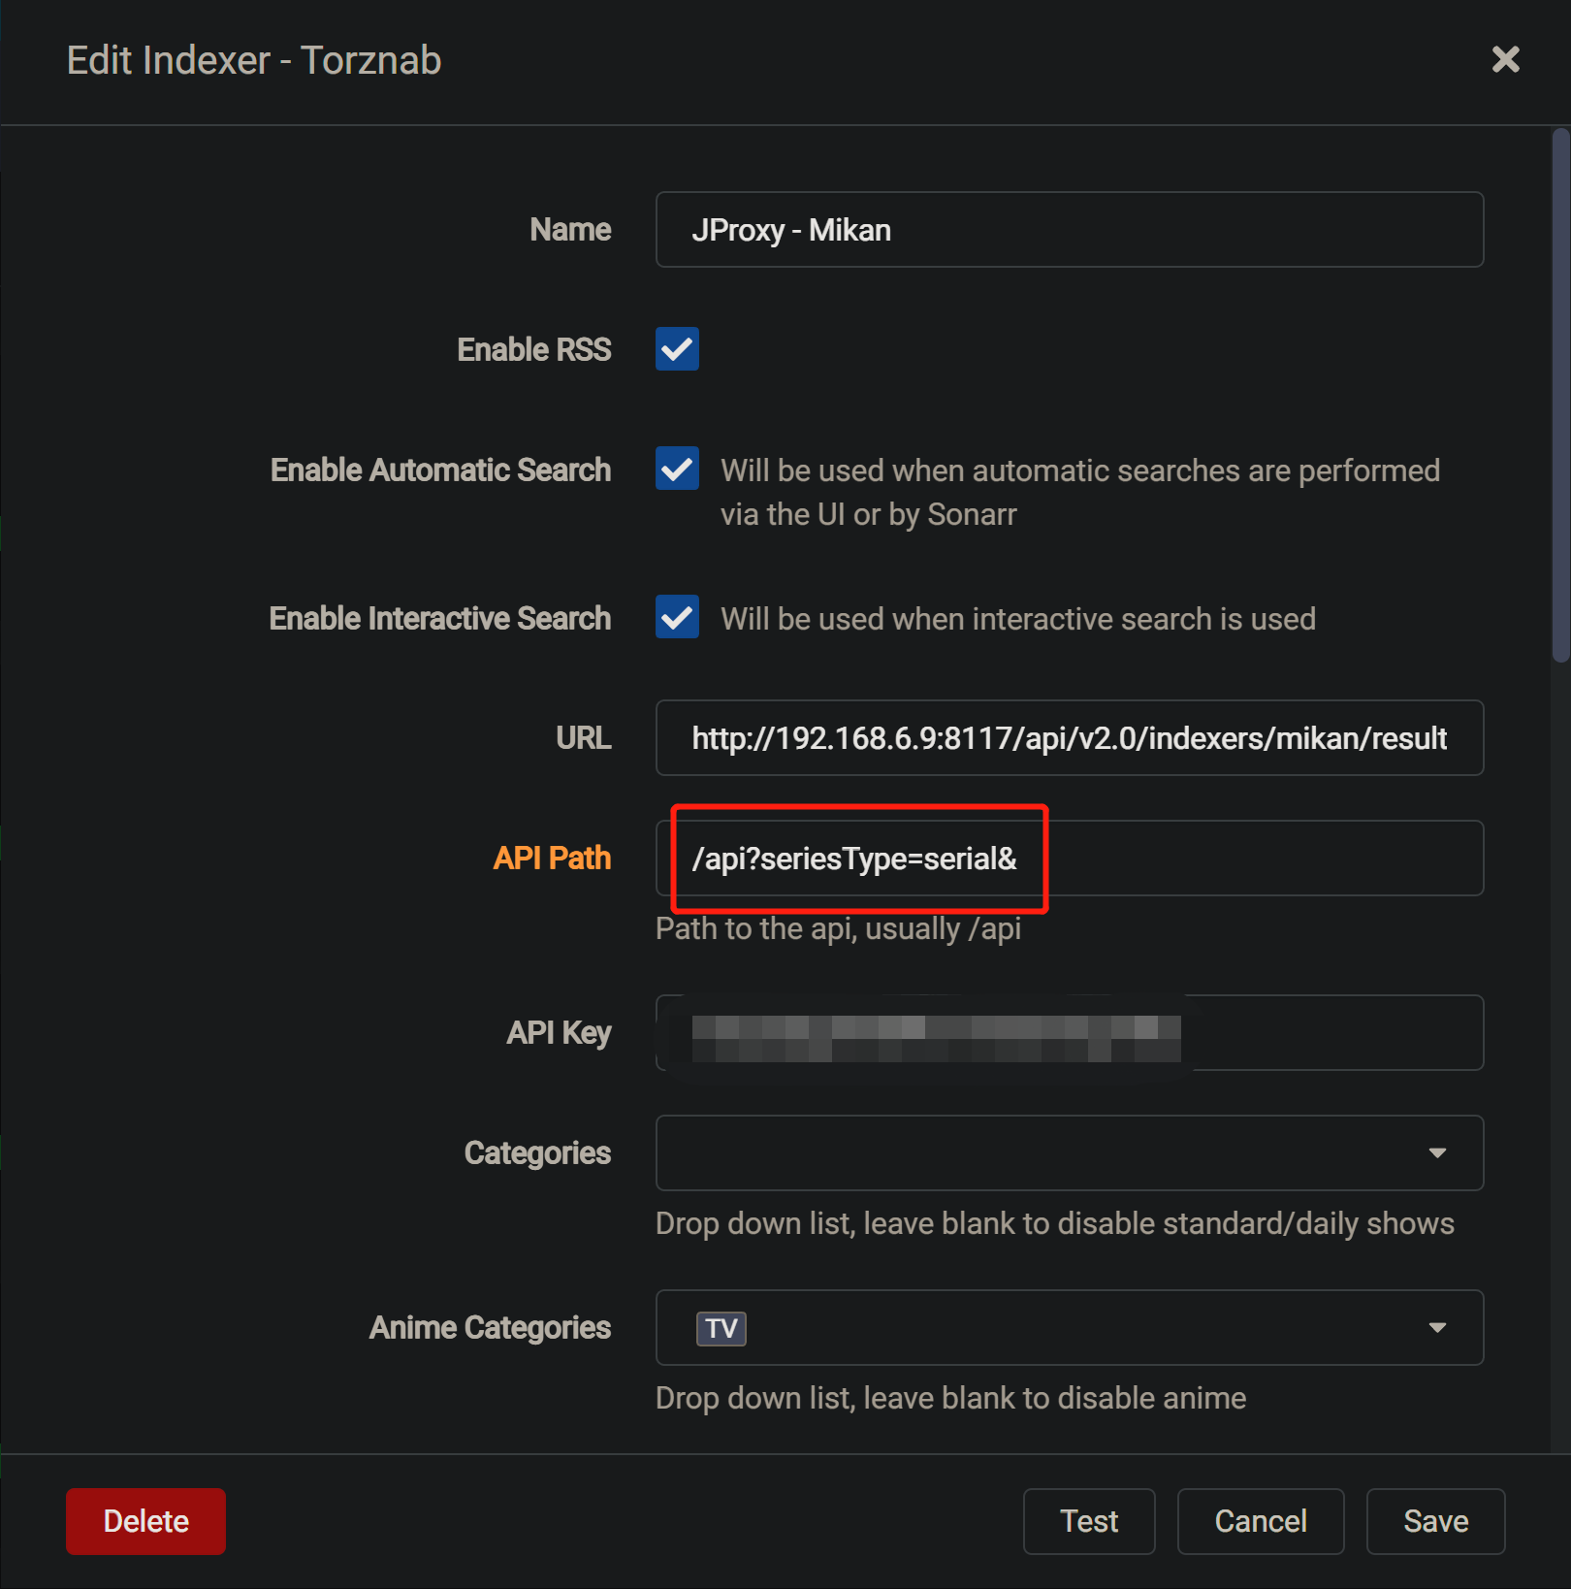Image resolution: width=1571 pixels, height=1589 pixels.
Task: Remove the TV tag from Anime Categories
Action: click(721, 1328)
